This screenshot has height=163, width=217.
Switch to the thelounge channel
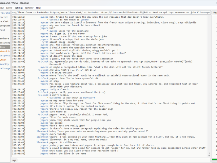click(5, 68)
